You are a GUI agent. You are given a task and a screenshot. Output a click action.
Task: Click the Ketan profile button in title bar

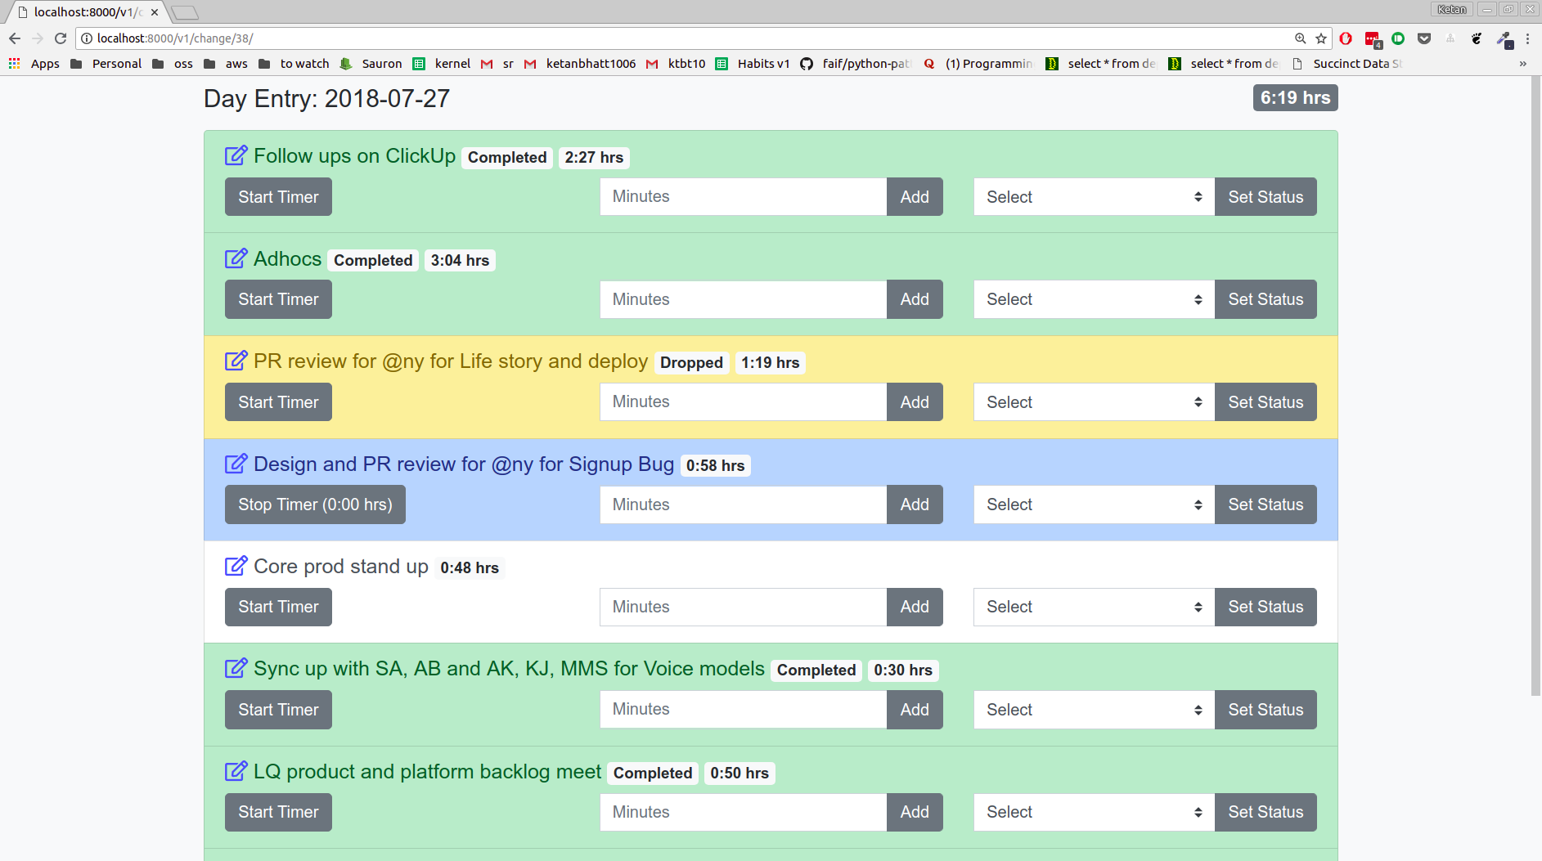1452,9
